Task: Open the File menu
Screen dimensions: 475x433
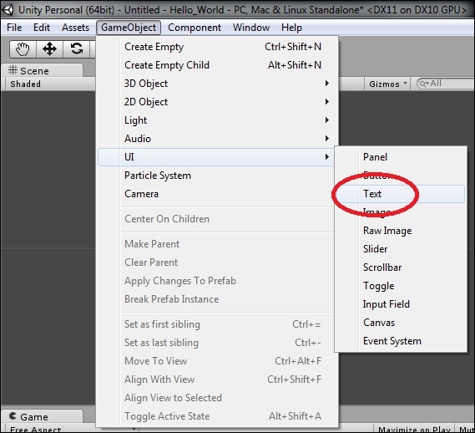Action: [x=14, y=28]
